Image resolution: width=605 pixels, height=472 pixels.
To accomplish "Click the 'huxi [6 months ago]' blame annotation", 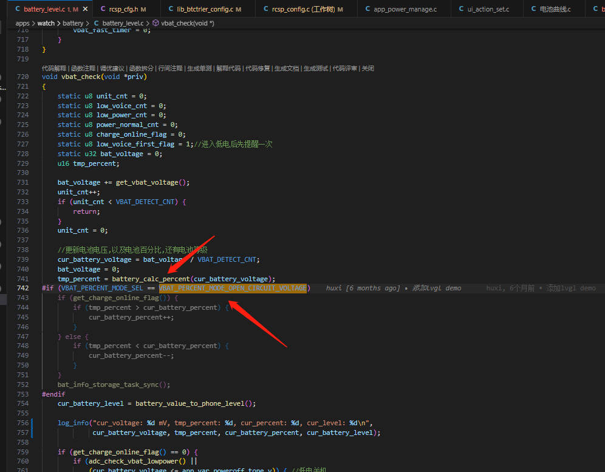I will pyautogui.click(x=363, y=289).
